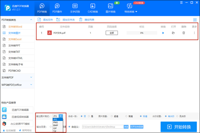Open the PDF操作 tab
Viewport: 200px width, 133px height.
(57, 8)
